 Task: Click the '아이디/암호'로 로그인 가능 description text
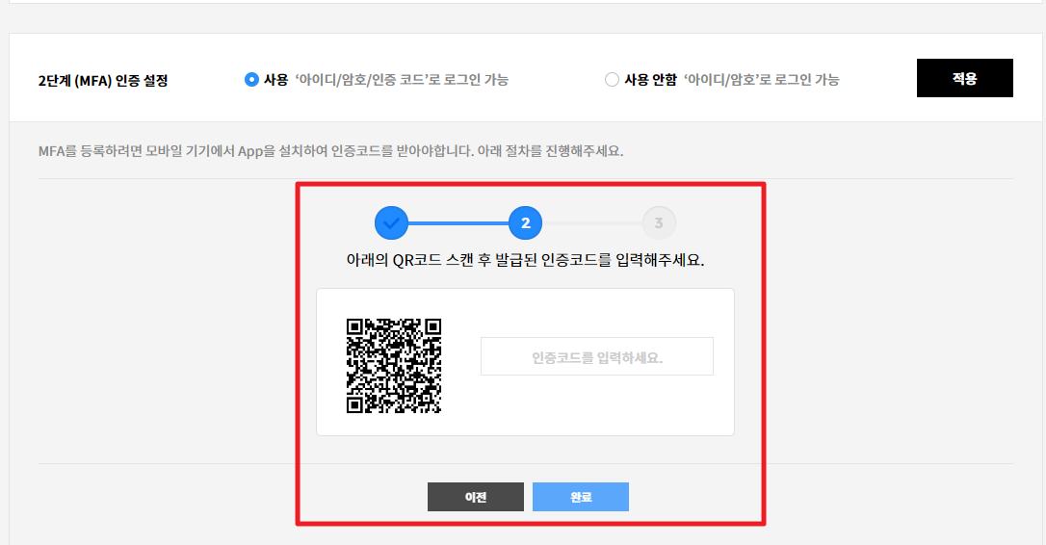click(x=761, y=80)
